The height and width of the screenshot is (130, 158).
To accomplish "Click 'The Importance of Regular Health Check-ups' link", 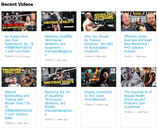I will 138,99.
